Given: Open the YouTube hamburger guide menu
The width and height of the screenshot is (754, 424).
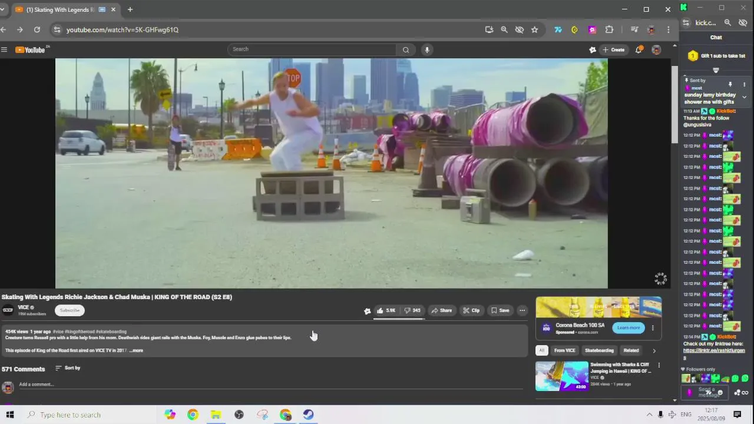Looking at the screenshot, I should [x=4, y=49].
